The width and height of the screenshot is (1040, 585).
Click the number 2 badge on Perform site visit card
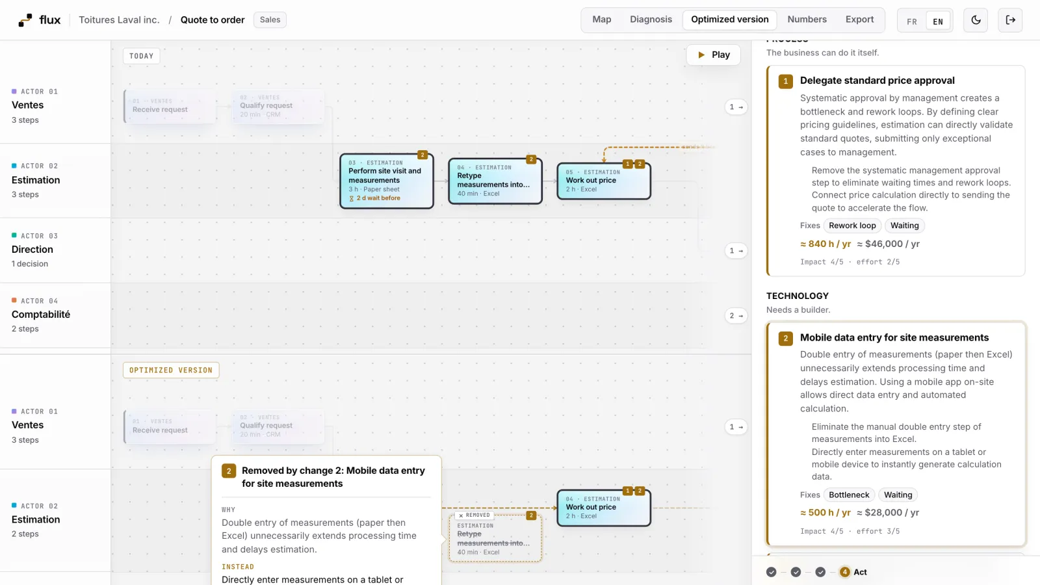tap(422, 155)
